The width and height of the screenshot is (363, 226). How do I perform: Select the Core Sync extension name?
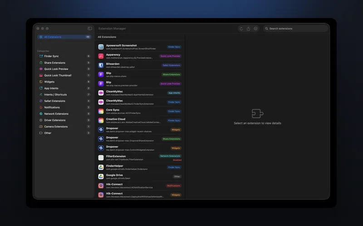coord(113,110)
